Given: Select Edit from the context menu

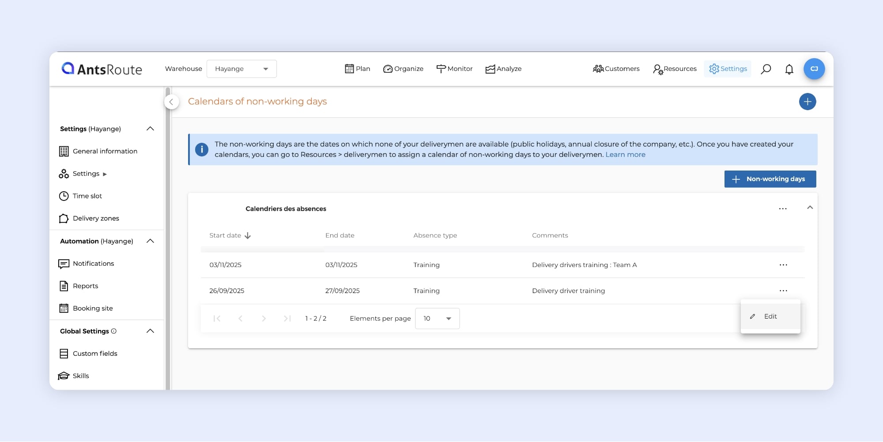Looking at the screenshot, I should click(770, 316).
